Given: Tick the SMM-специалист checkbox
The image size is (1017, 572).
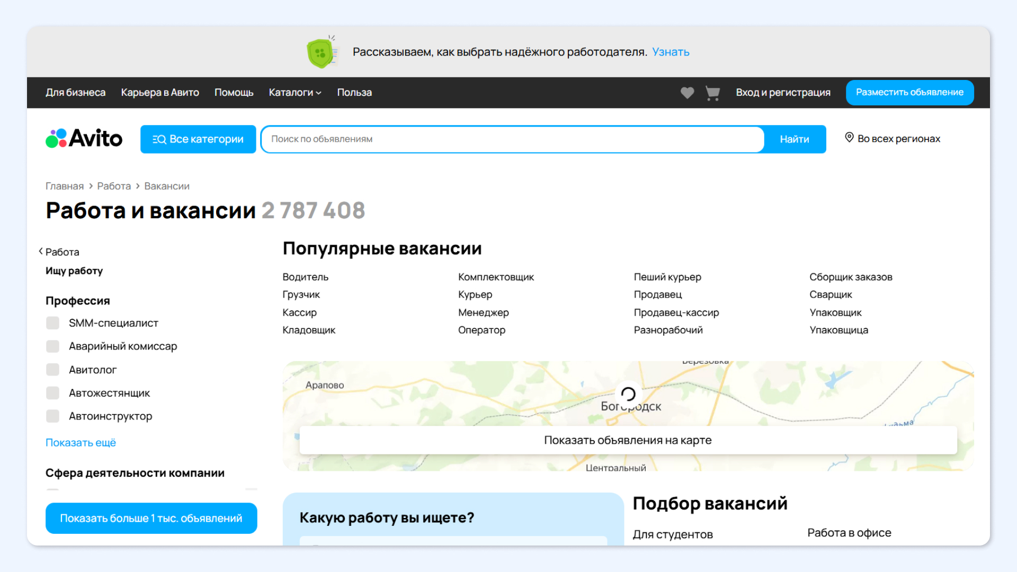Looking at the screenshot, I should tap(52, 323).
